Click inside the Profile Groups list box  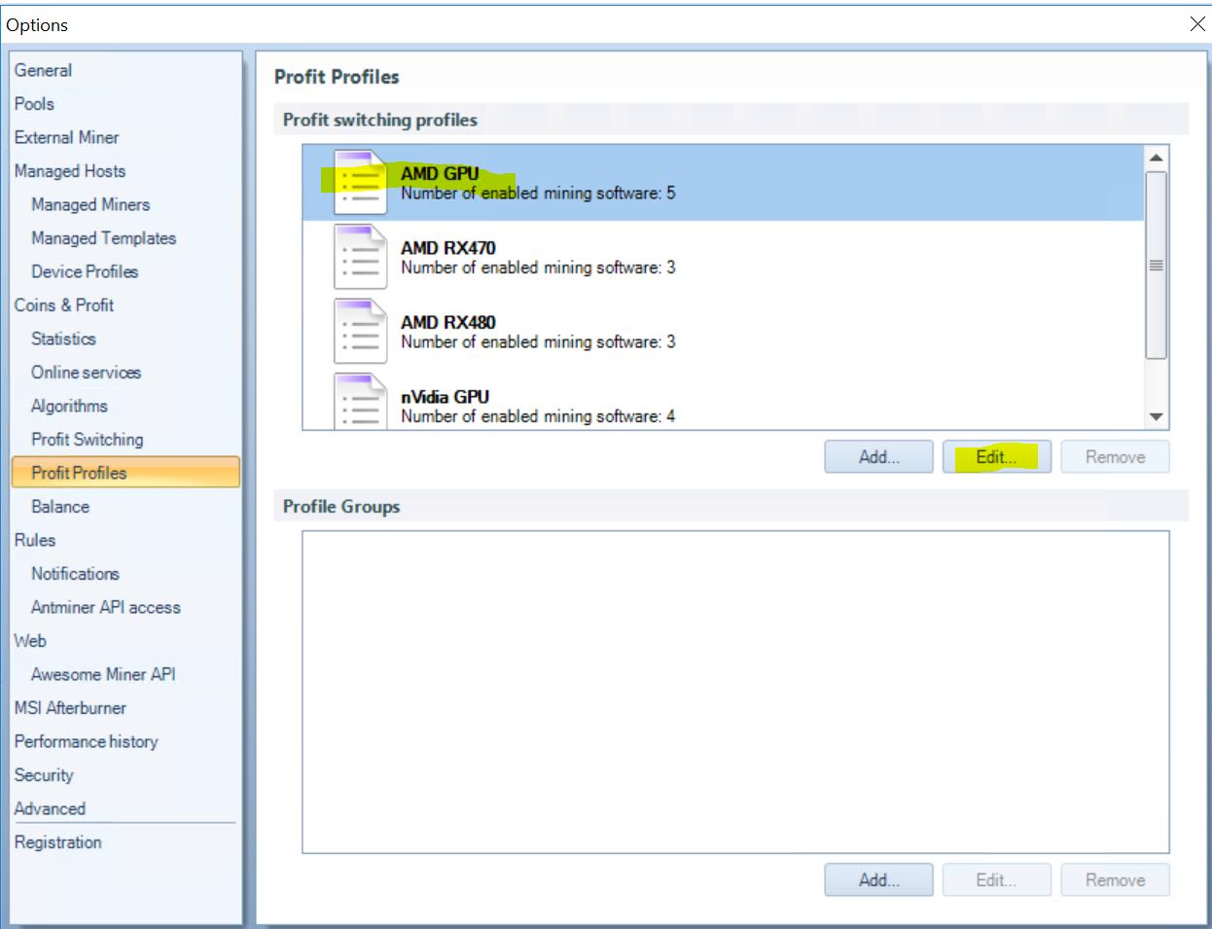click(x=735, y=692)
